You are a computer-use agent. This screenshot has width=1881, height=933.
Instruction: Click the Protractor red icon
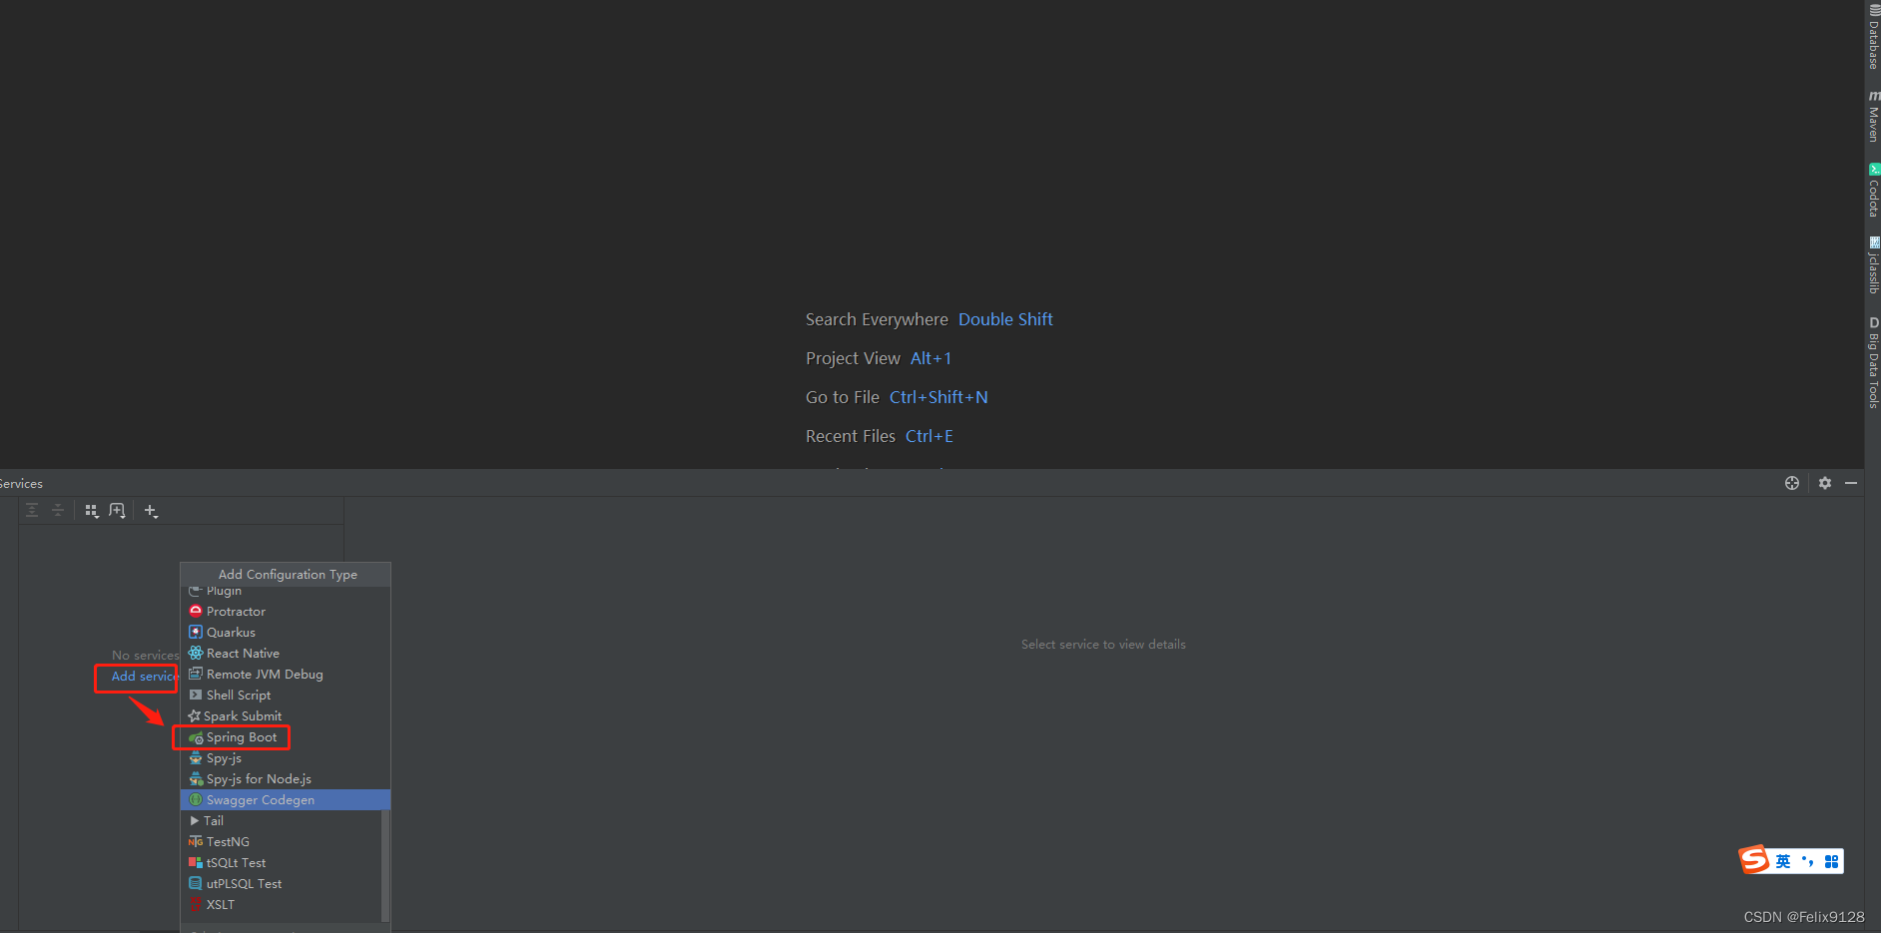(x=196, y=611)
